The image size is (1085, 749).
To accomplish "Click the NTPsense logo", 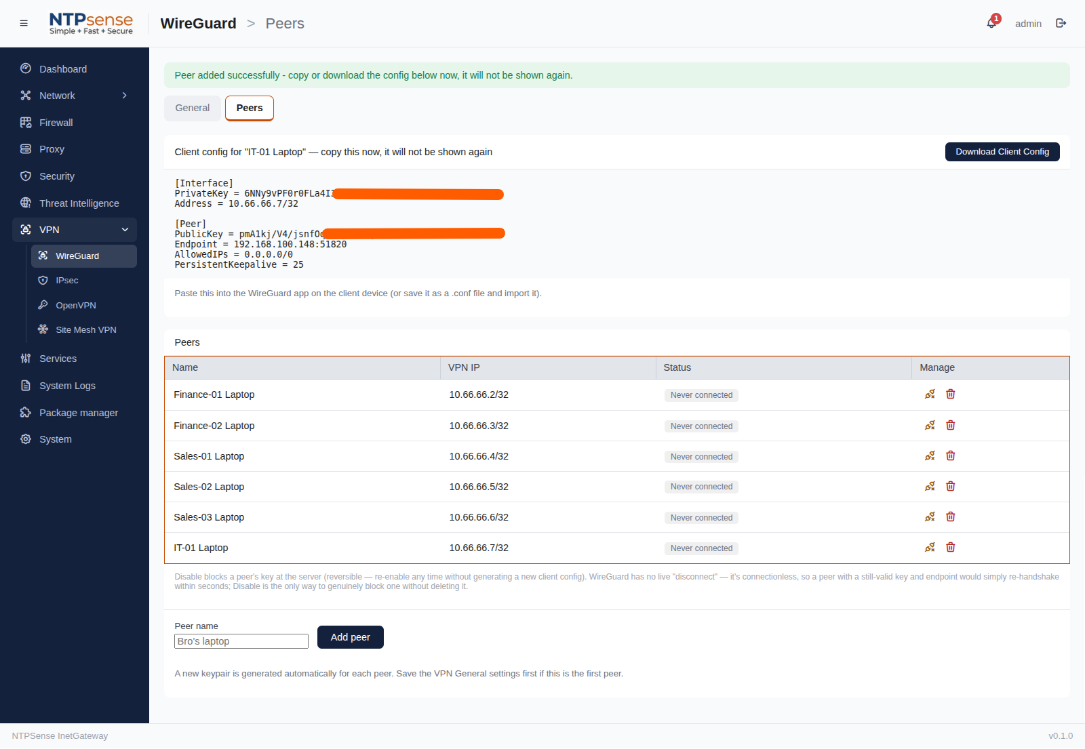I will pos(91,24).
